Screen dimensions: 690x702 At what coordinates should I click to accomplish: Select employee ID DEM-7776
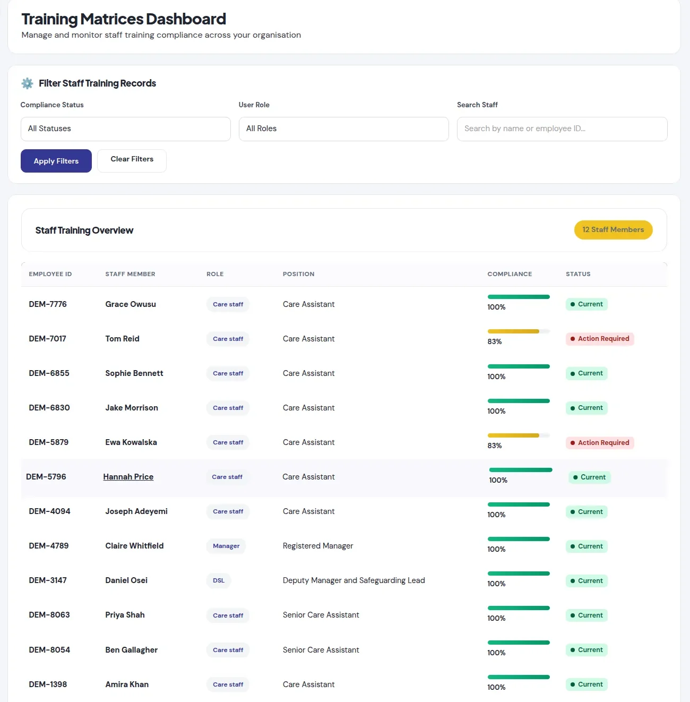[x=48, y=304]
